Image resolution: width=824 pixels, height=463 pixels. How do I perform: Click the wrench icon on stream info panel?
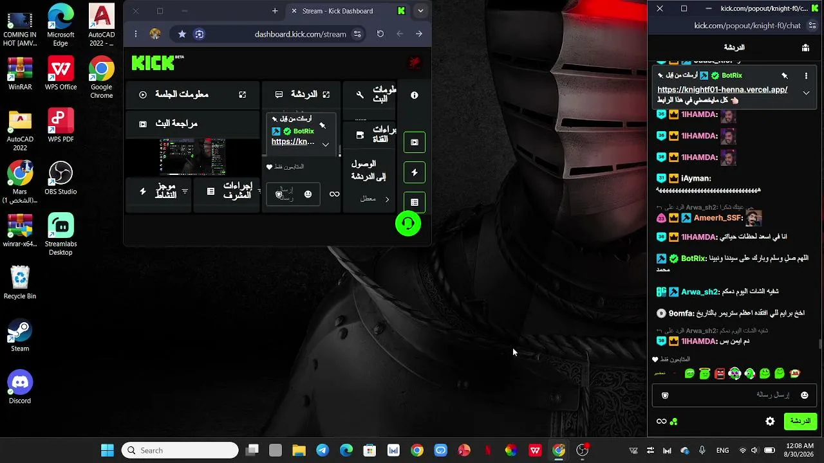click(x=360, y=95)
